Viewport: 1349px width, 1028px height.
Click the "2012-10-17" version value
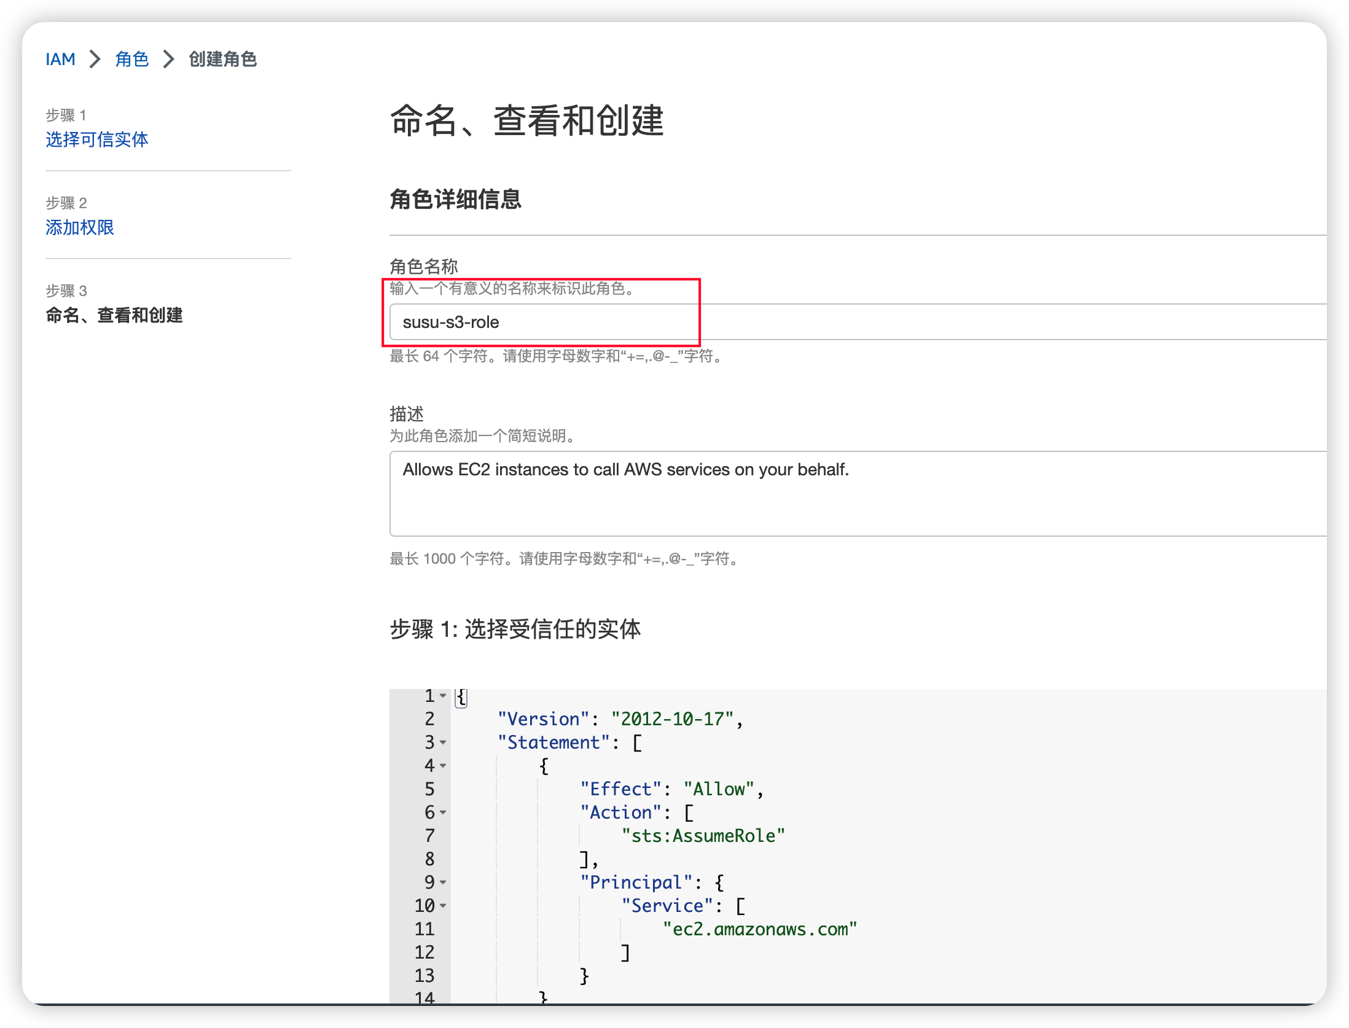(x=673, y=719)
